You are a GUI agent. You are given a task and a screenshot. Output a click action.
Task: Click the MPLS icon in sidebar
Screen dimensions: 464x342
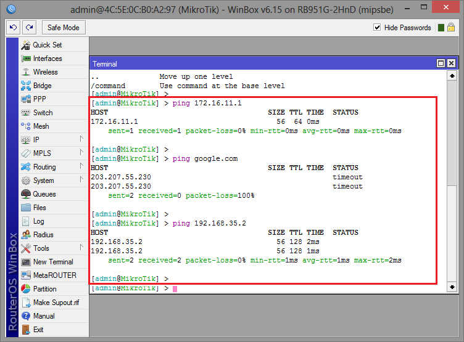pyautogui.click(x=26, y=153)
